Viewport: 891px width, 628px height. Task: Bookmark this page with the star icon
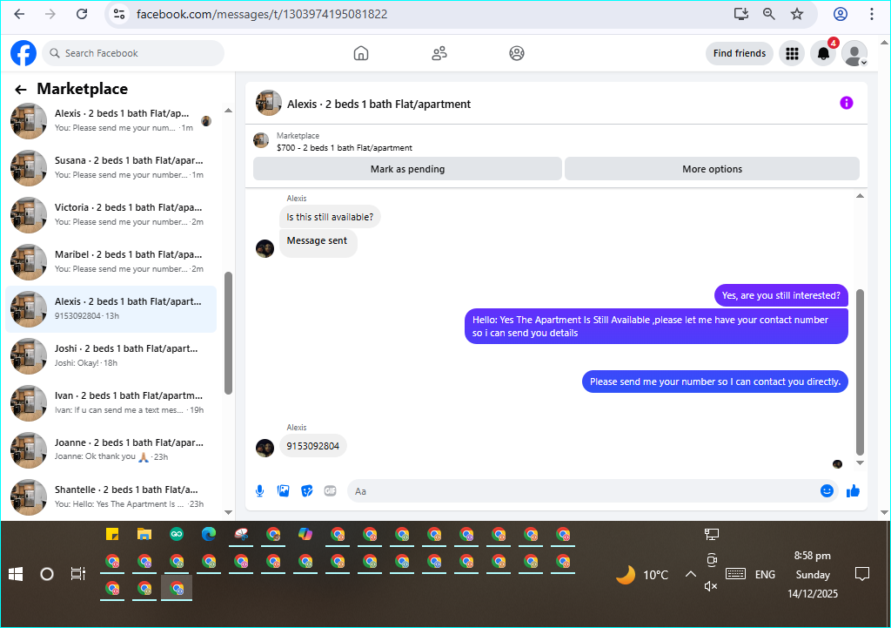point(797,14)
